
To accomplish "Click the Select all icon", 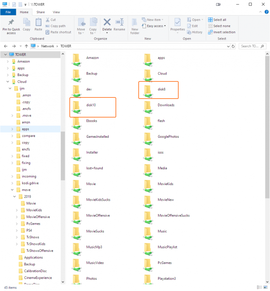I will click(x=210, y=20).
